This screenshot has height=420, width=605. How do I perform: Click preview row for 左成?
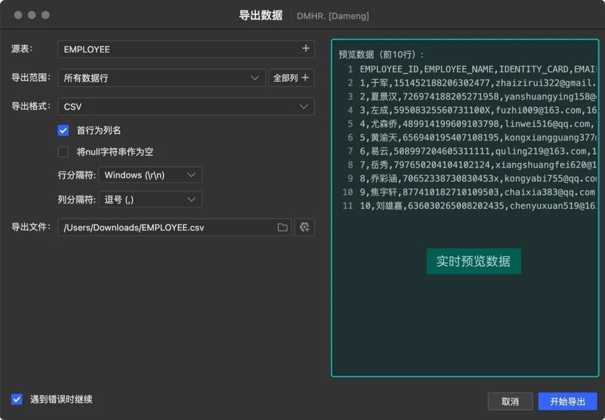click(478, 110)
